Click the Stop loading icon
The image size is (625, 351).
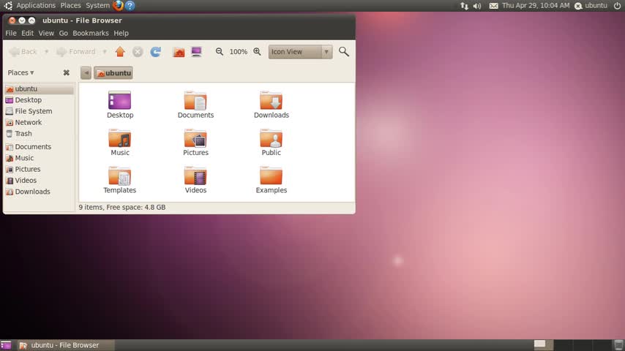point(138,52)
